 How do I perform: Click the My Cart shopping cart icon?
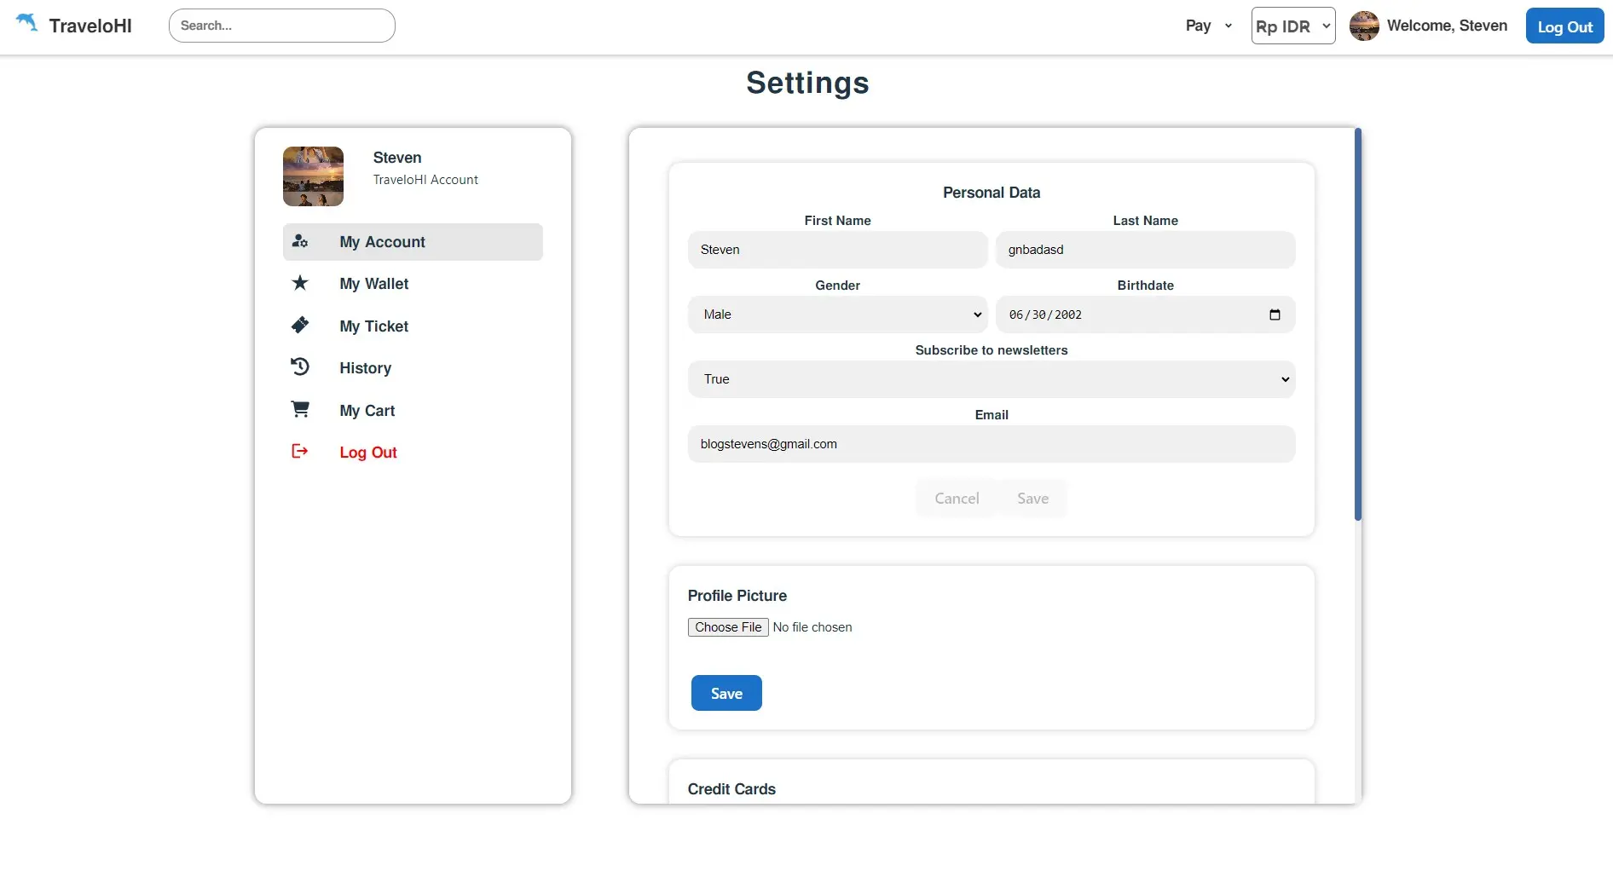[x=300, y=409]
